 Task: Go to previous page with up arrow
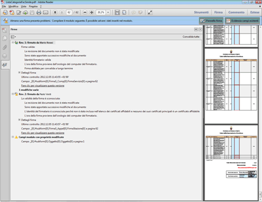point(55,13)
